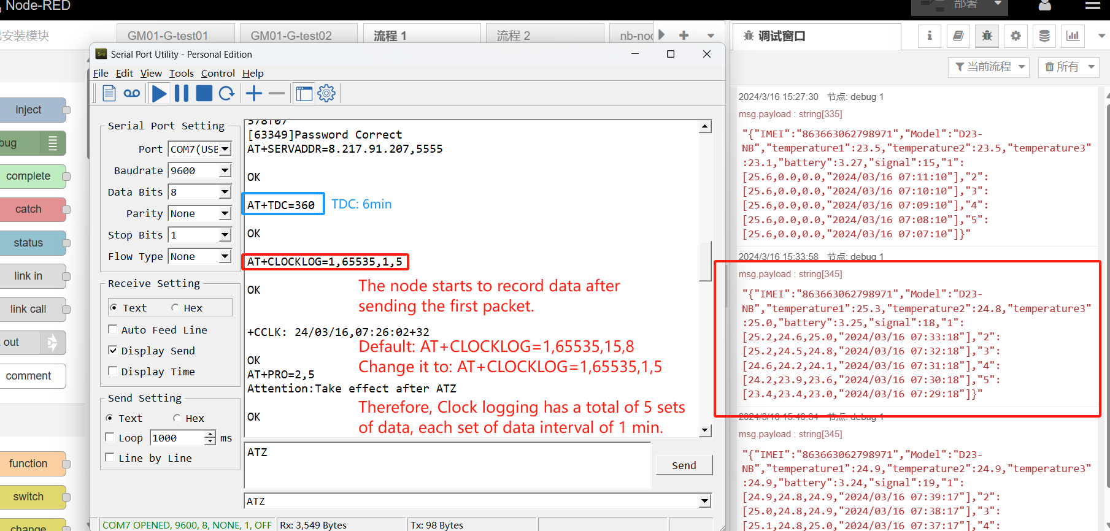This screenshot has width=1110, height=531.
Task: Select the Hex radio button under Send Setting
Action: (x=177, y=418)
